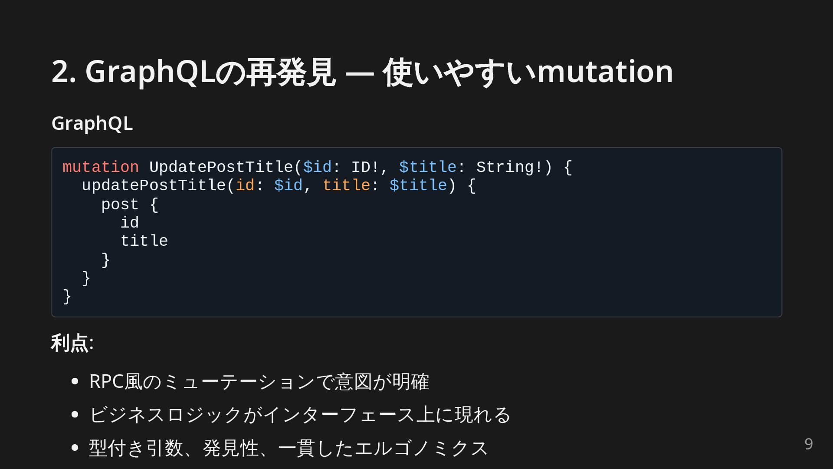Click the final closing brace of the mutation
The width and height of the screenshot is (833, 469).
coord(67,297)
